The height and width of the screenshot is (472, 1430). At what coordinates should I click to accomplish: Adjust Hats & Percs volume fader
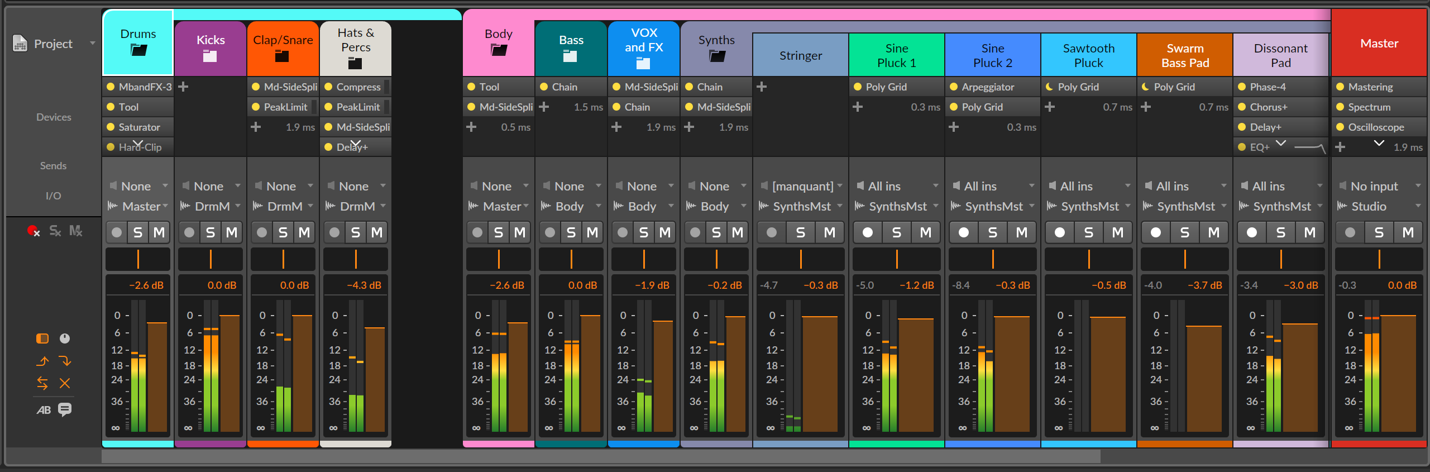pos(375,380)
